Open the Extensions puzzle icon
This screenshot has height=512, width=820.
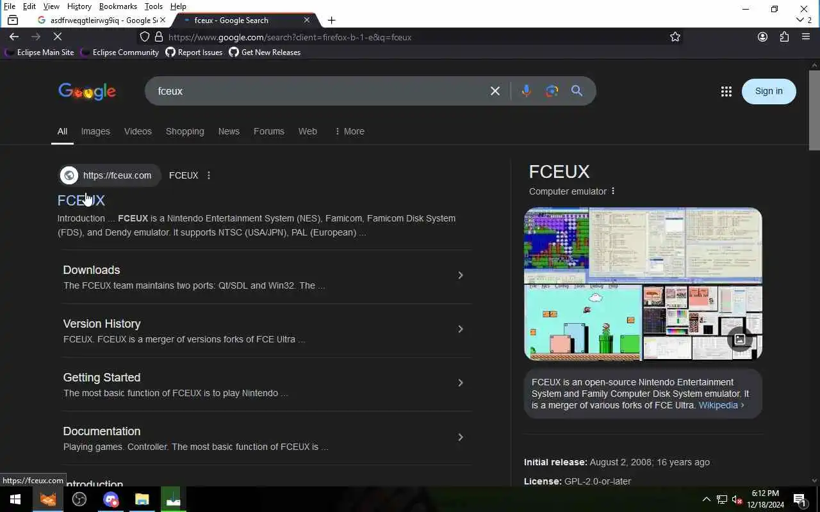(x=784, y=37)
